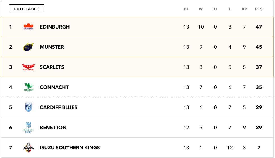Open Benetton team name link
This screenshot has width=275, height=158.
[x=53, y=128]
